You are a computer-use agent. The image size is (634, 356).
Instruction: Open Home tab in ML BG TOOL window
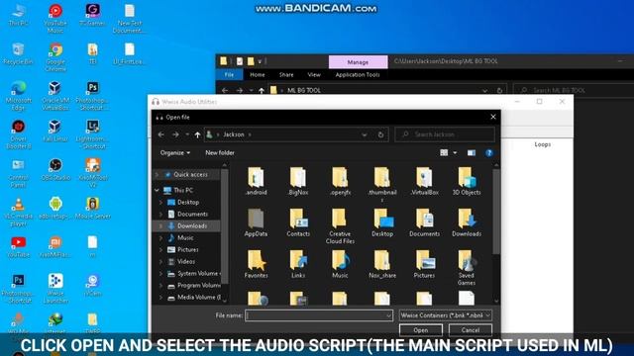point(258,75)
